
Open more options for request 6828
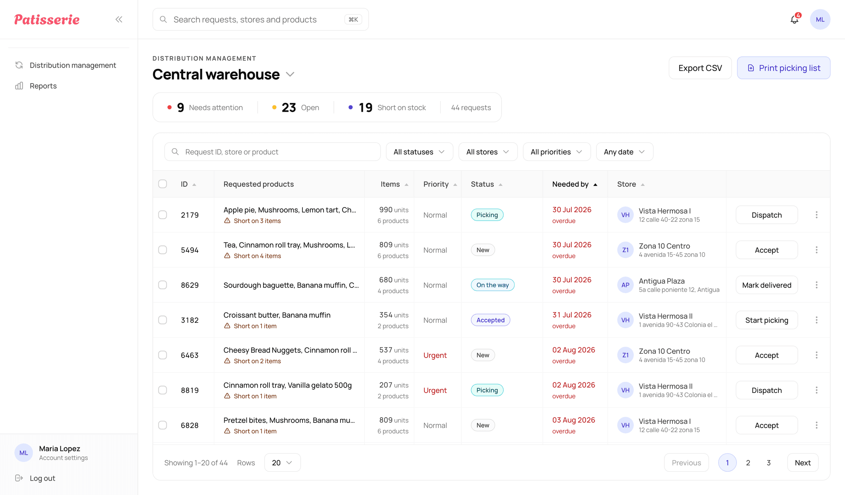click(816, 425)
